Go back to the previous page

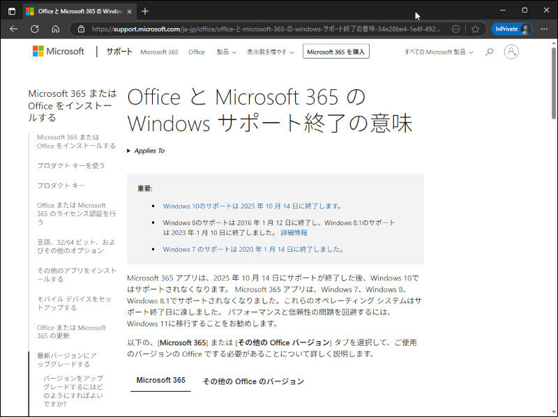click(x=14, y=29)
